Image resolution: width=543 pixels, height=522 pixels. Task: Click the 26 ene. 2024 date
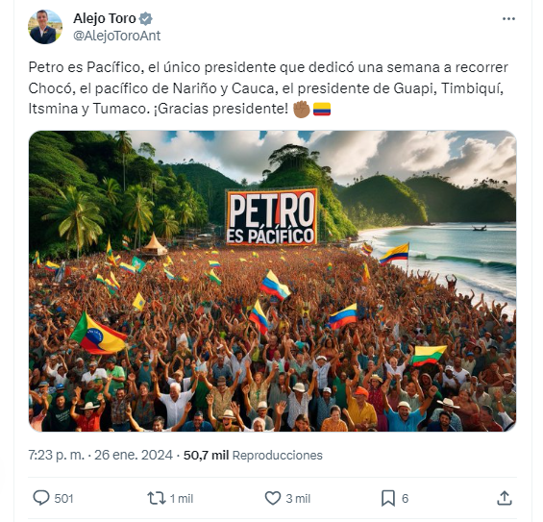coord(134,455)
